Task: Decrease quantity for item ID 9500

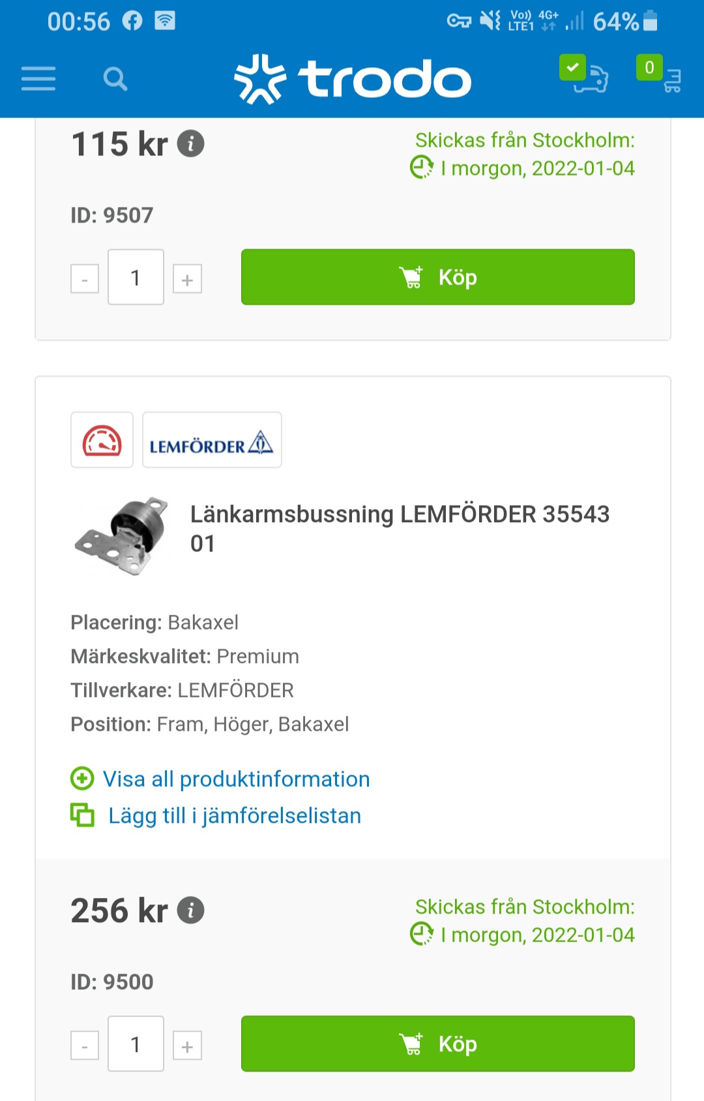Action: pos(85,1046)
